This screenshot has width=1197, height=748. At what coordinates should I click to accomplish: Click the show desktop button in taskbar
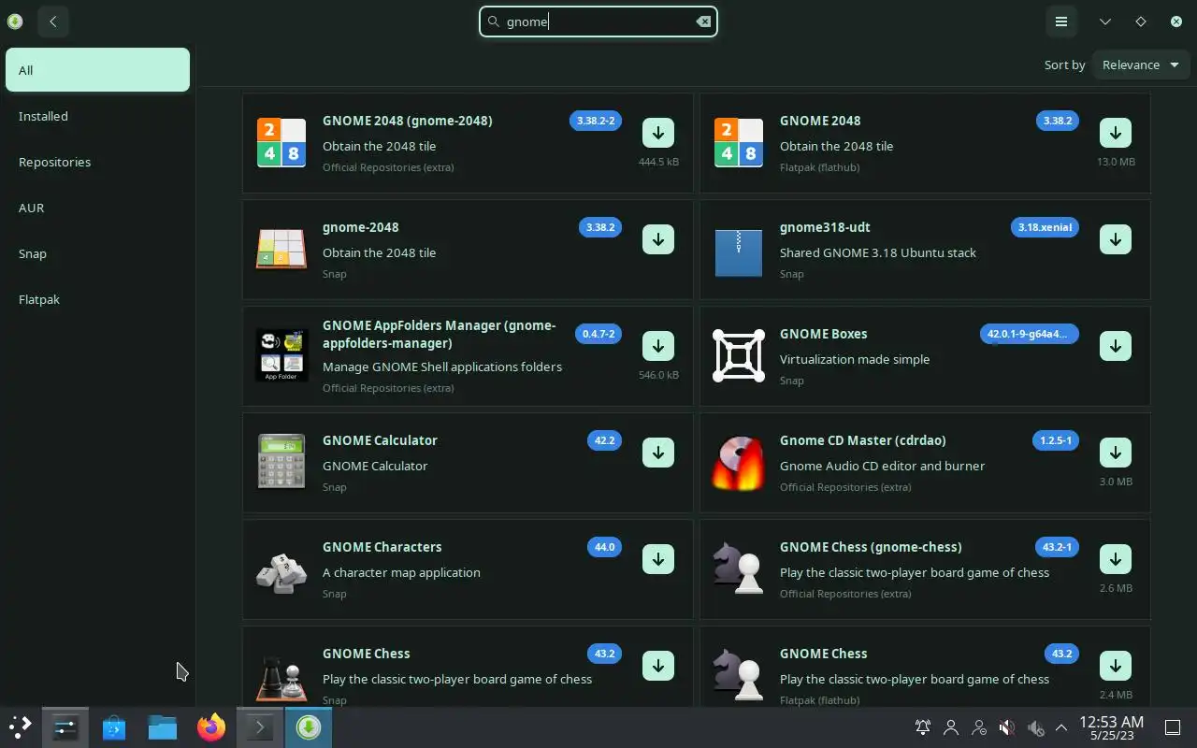tap(1173, 726)
